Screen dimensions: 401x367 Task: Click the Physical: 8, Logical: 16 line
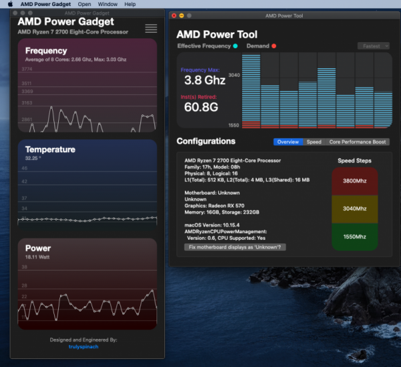(x=211, y=173)
